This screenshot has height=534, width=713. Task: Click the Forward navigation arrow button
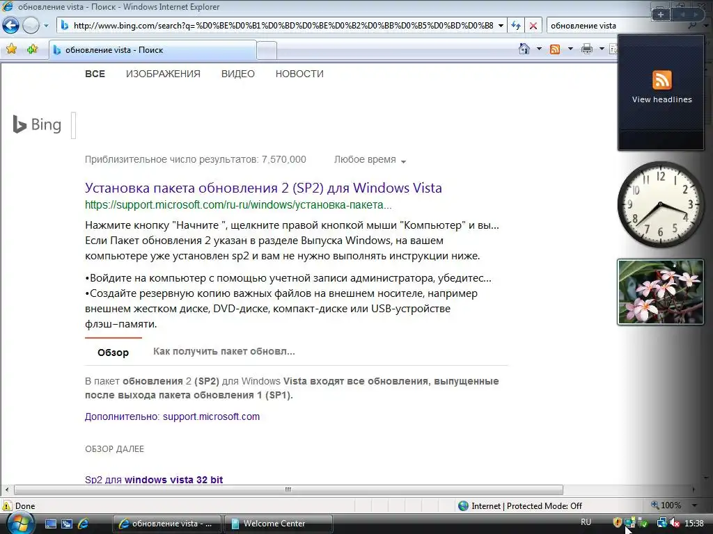(31, 26)
